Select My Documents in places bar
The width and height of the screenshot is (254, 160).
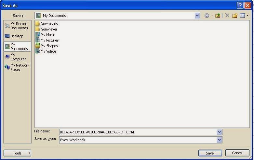pyautogui.click(x=17, y=46)
